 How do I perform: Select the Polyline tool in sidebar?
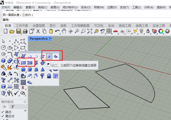pos(16,42)
